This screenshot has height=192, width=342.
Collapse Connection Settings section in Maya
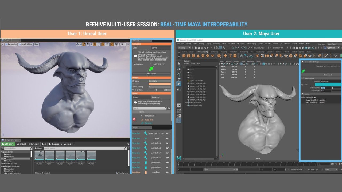tap(302, 62)
